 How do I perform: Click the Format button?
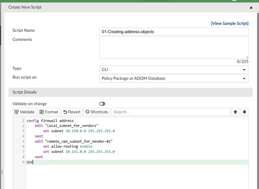[49, 112]
